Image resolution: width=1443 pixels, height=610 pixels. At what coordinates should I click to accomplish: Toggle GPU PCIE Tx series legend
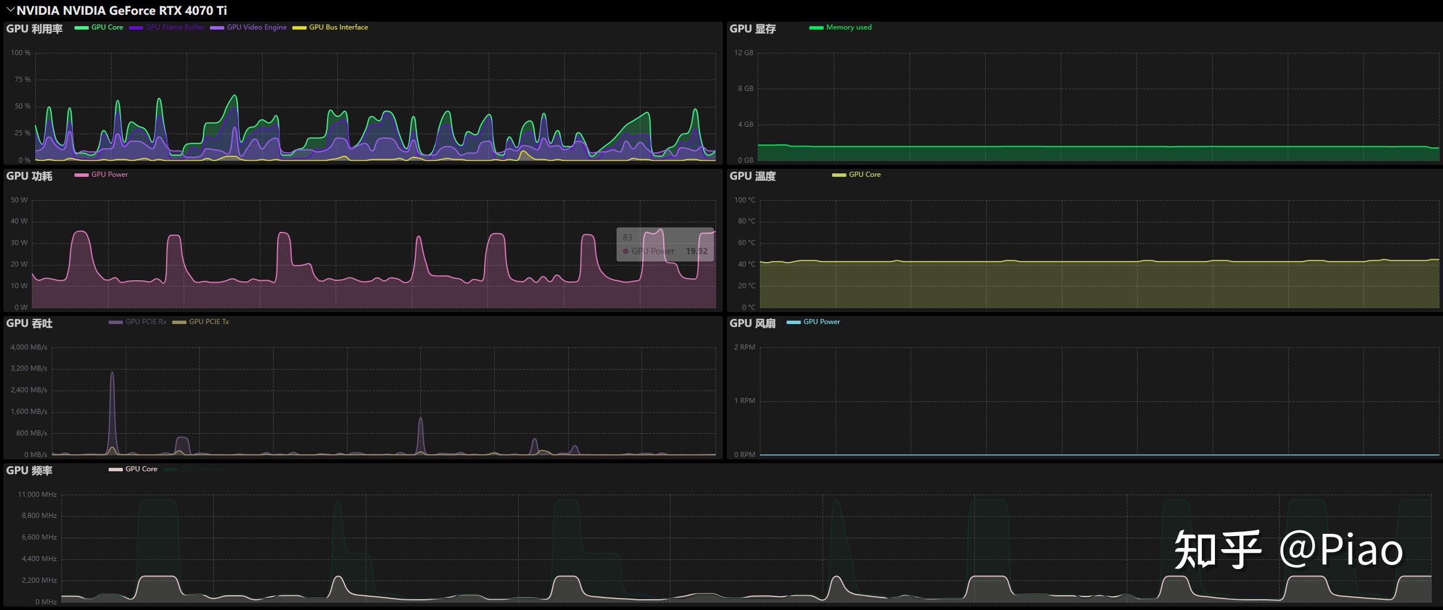point(201,322)
